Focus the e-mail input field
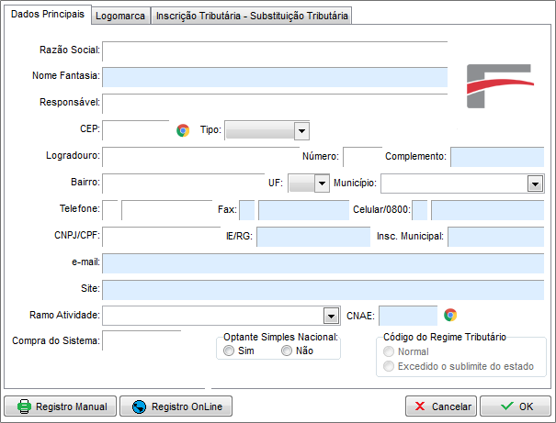 (322, 263)
